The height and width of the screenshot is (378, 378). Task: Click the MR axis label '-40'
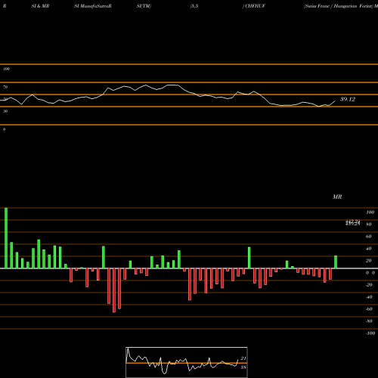369,297
